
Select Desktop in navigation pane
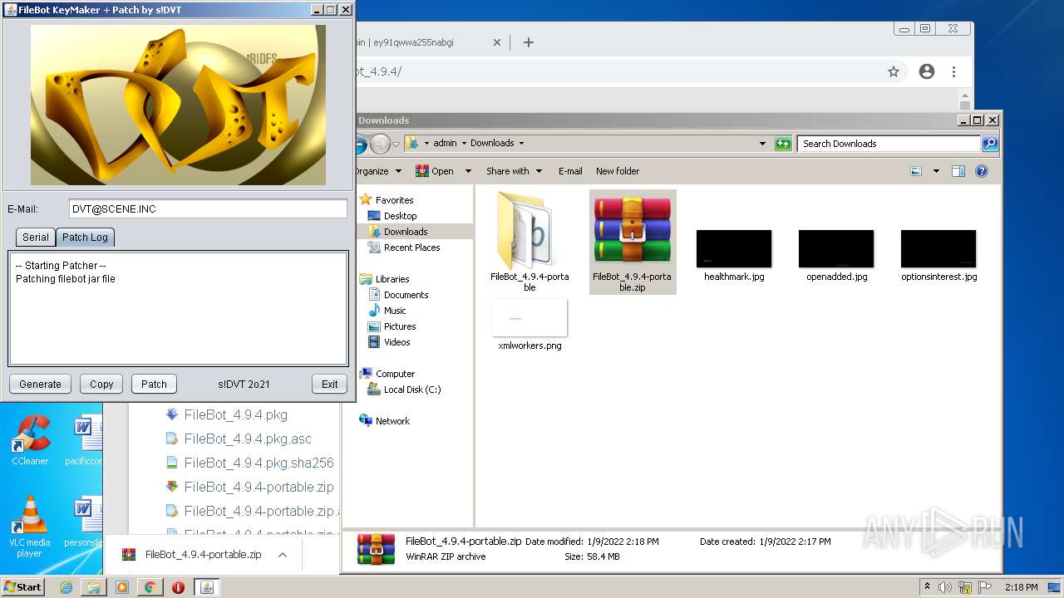[400, 216]
